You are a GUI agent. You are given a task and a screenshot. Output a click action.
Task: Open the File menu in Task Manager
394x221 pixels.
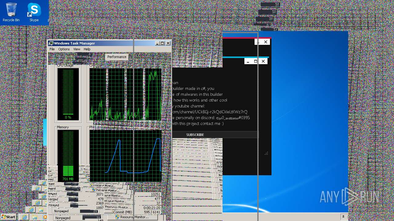(52, 49)
